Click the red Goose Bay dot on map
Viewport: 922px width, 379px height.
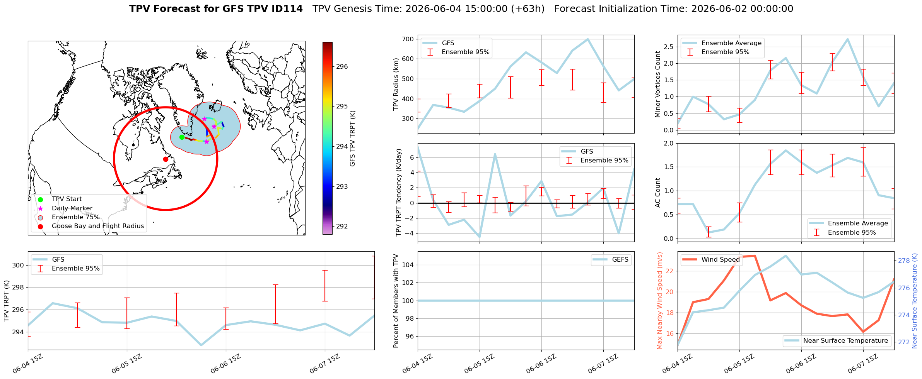tap(166, 159)
